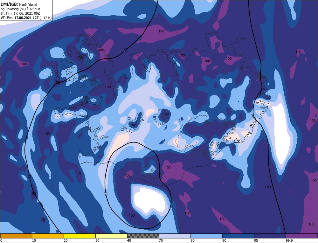Click the legend tick label "30"
The height and width of the screenshot is (243, 318).
pyautogui.click(x=97, y=240)
